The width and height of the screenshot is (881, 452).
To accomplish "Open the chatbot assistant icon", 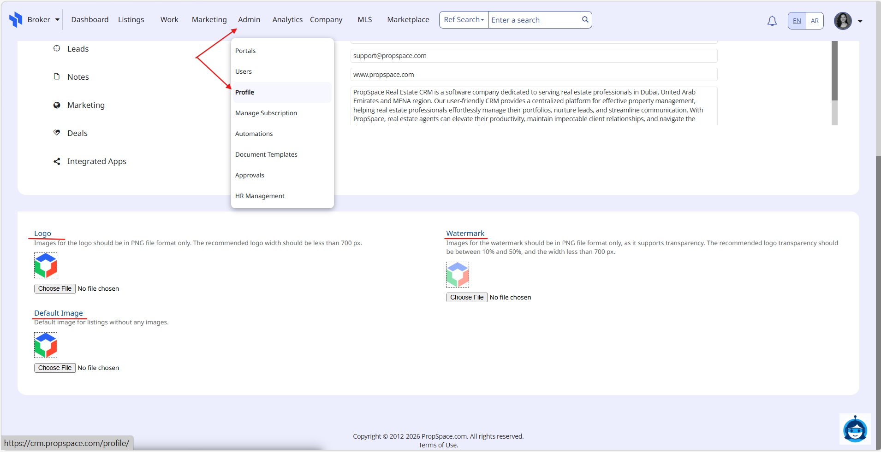I will (855, 429).
